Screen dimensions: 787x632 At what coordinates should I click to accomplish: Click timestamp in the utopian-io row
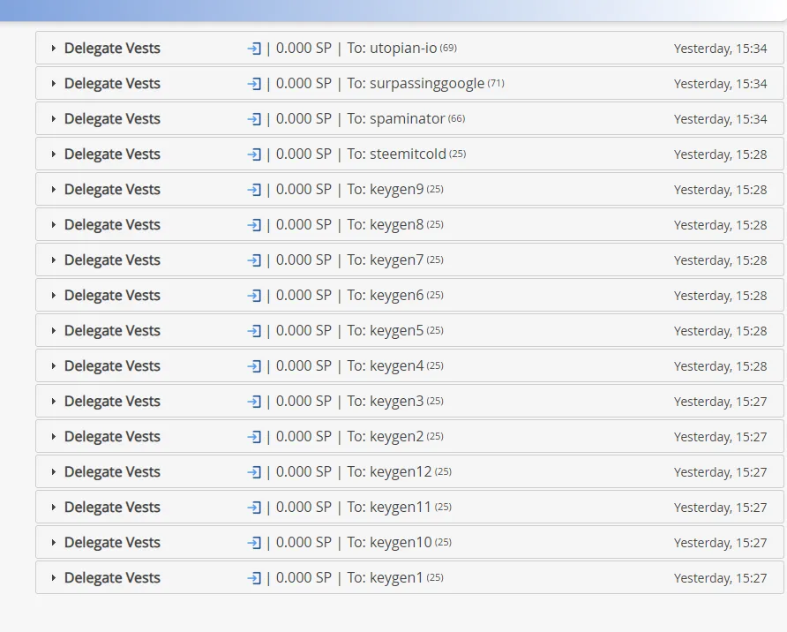(x=720, y=49)
